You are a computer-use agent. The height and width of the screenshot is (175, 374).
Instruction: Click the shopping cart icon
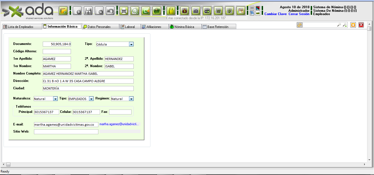coord(218,11)
